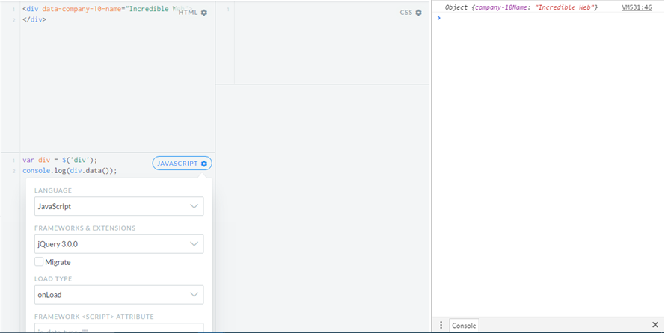665x333 pixels.
Task: Open the VM531:46 source link
Action: (637, 7)
